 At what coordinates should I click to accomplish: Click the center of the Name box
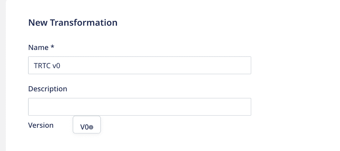[x=140, y=65]
